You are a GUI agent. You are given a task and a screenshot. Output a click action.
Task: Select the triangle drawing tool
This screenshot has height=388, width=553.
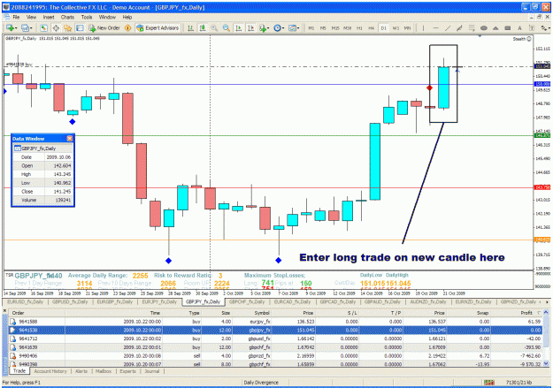click(495, 27)
